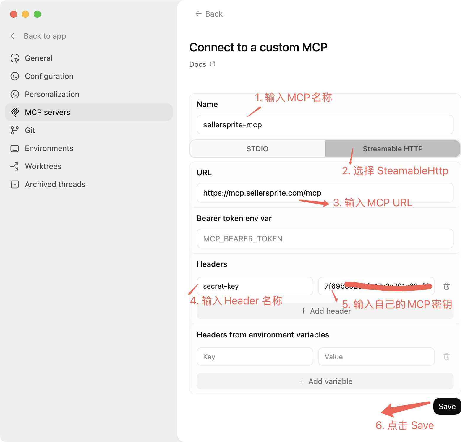The image size is (473, 442).
Task: Switch transport to STDIO
Action: 257,149
